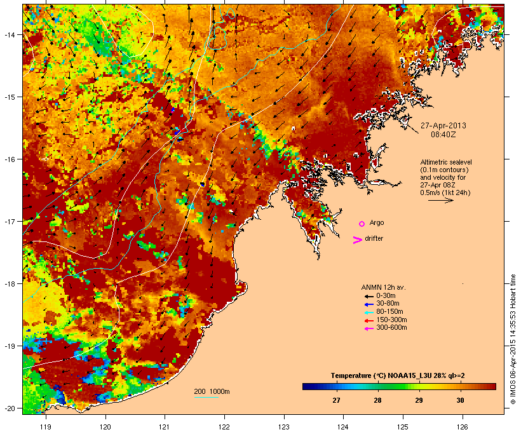
Task: Click the blue 30-80m arrow in legend
Action: pos(369,304)
